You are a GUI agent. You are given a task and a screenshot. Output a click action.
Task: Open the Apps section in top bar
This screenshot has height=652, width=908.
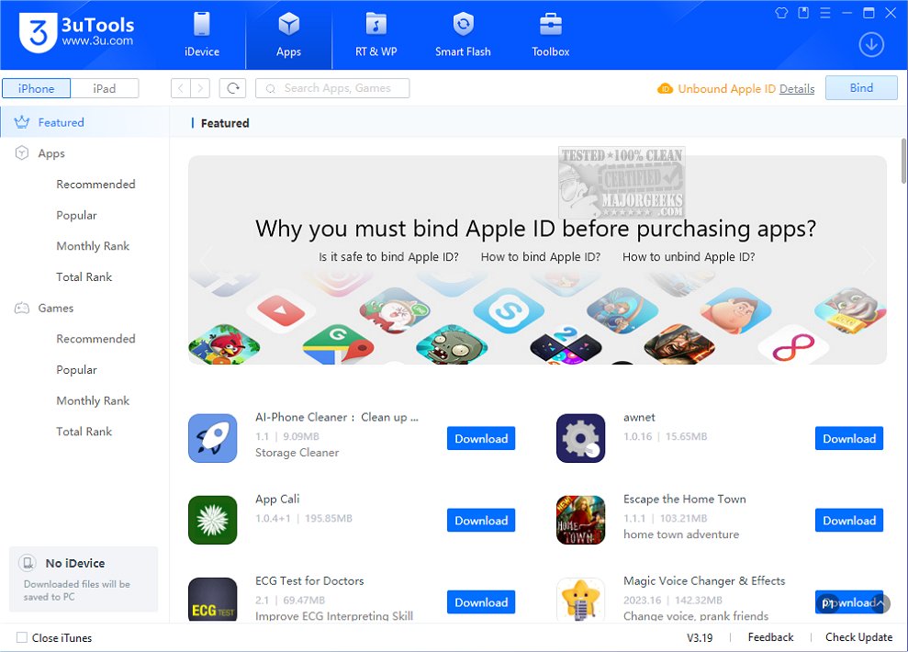(x=288, y=35)
